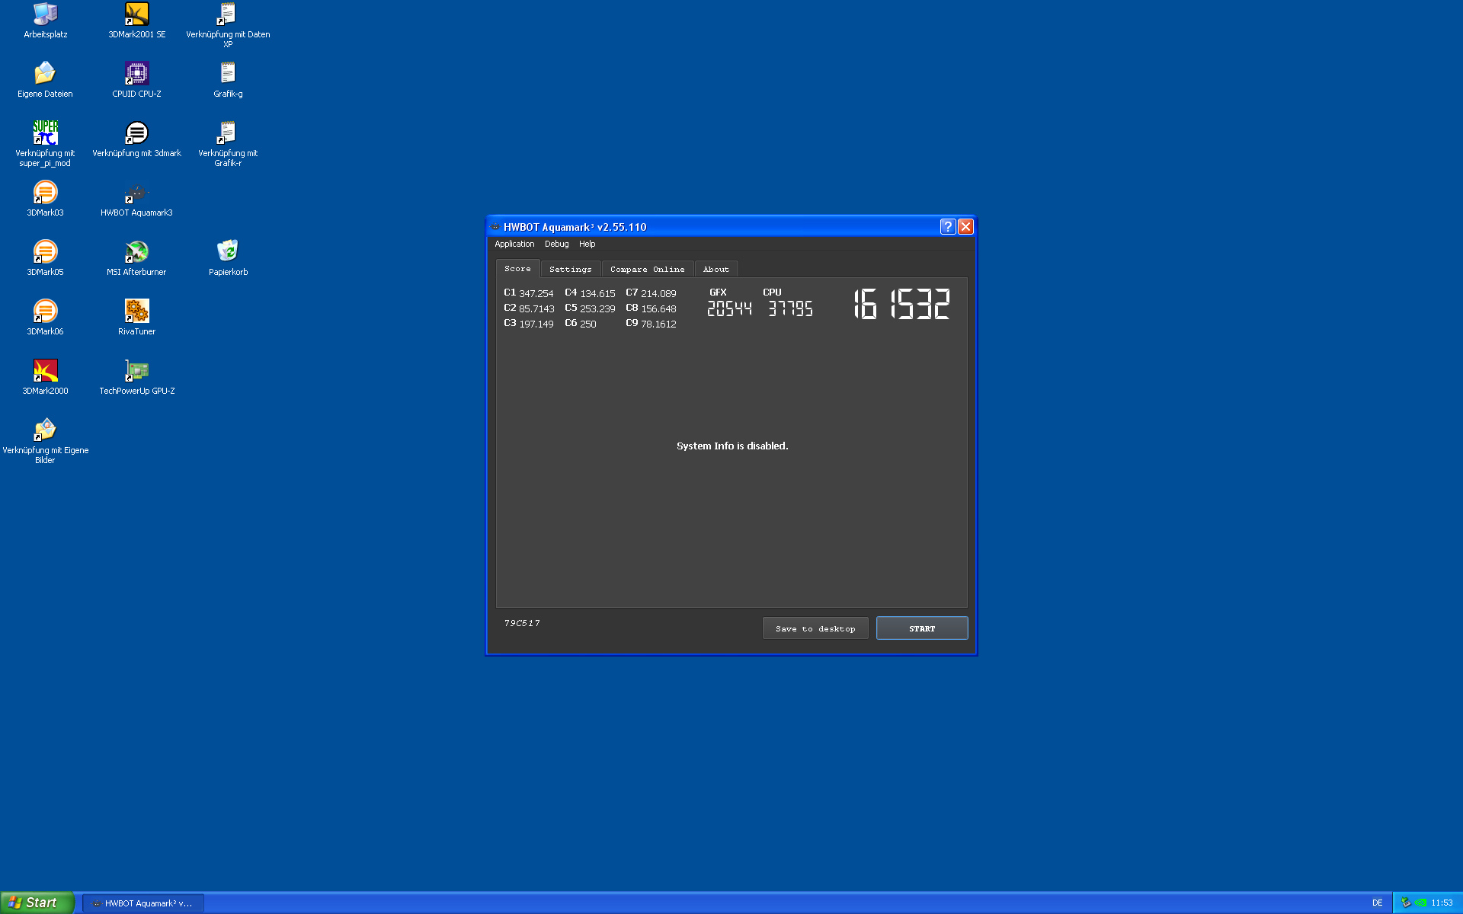Image resolution: width=1463 pixels, height=914 pixels.
Task: Click the START benchmark button
Action: [x=922, y=628]
